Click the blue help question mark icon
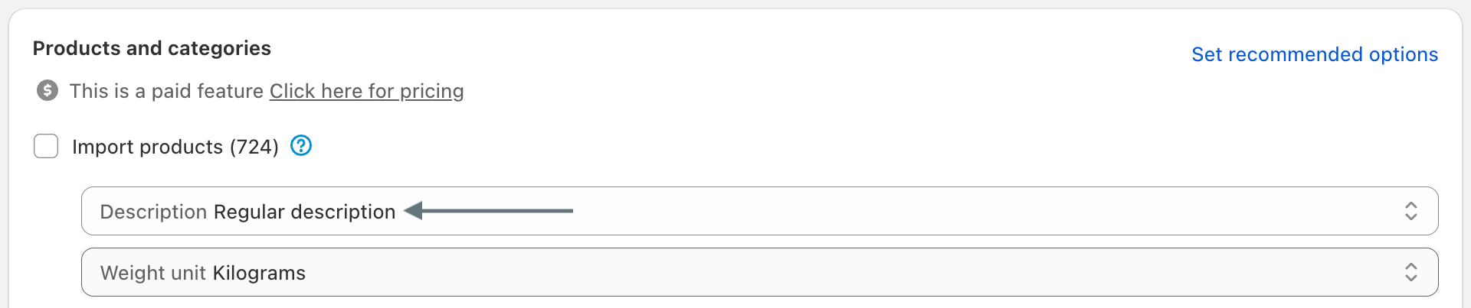Viewport: 1471px width, 308px height. [301, 145]
